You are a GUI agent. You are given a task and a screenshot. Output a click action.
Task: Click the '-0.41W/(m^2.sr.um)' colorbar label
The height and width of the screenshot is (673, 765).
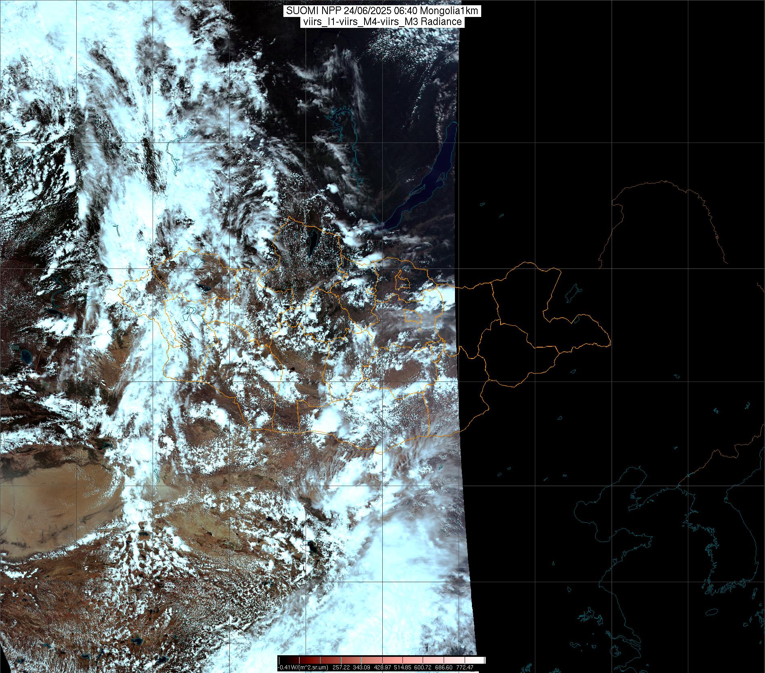click(x=303, y=667)
